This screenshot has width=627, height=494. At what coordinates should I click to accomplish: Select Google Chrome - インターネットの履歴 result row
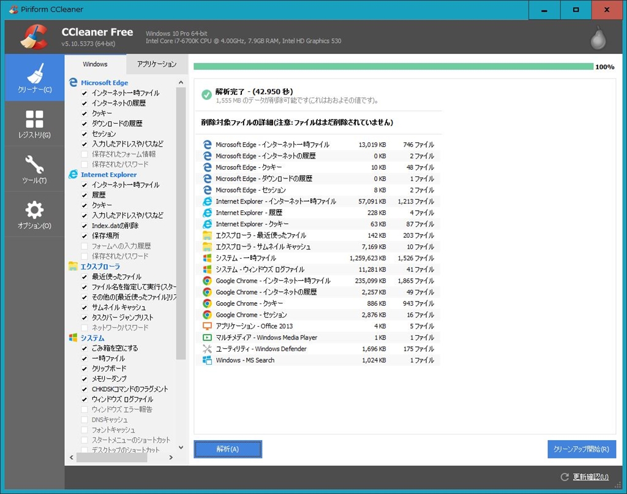[x=318, y=292]
